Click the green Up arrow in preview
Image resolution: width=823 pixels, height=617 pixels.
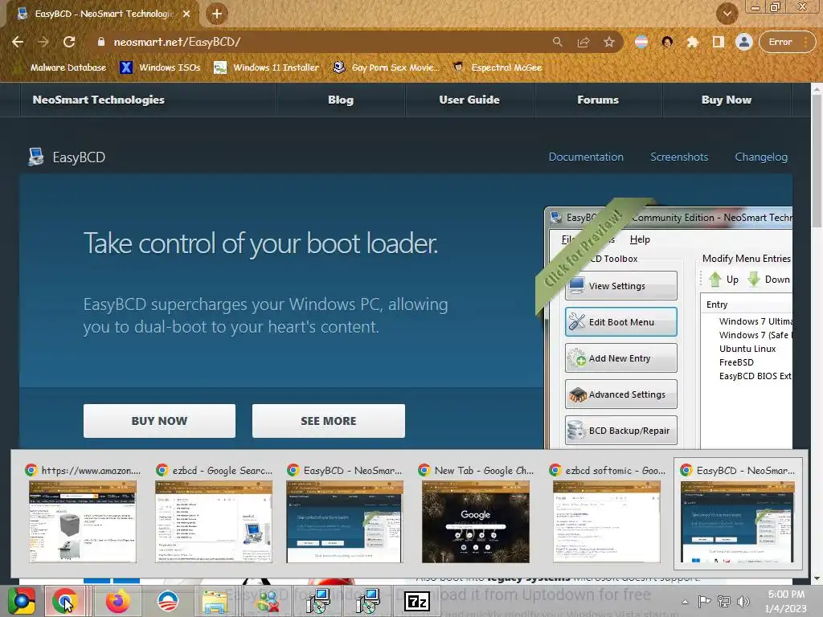pyautogui.click(x=714, y=280)
